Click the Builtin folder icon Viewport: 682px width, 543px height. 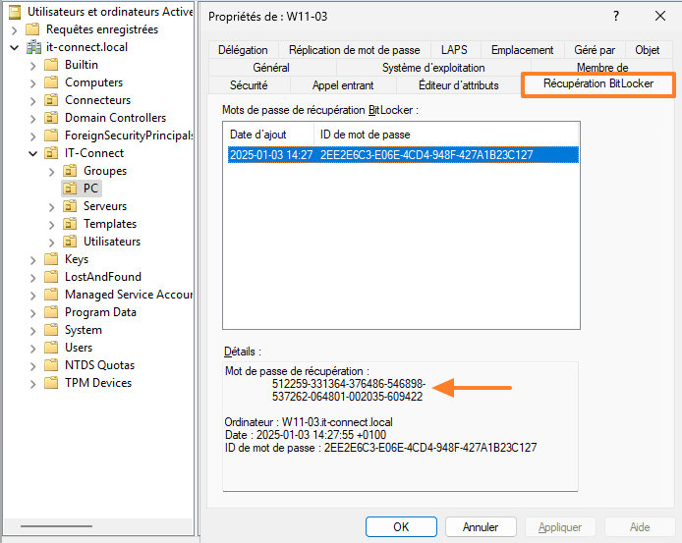(x=51, y=65)
